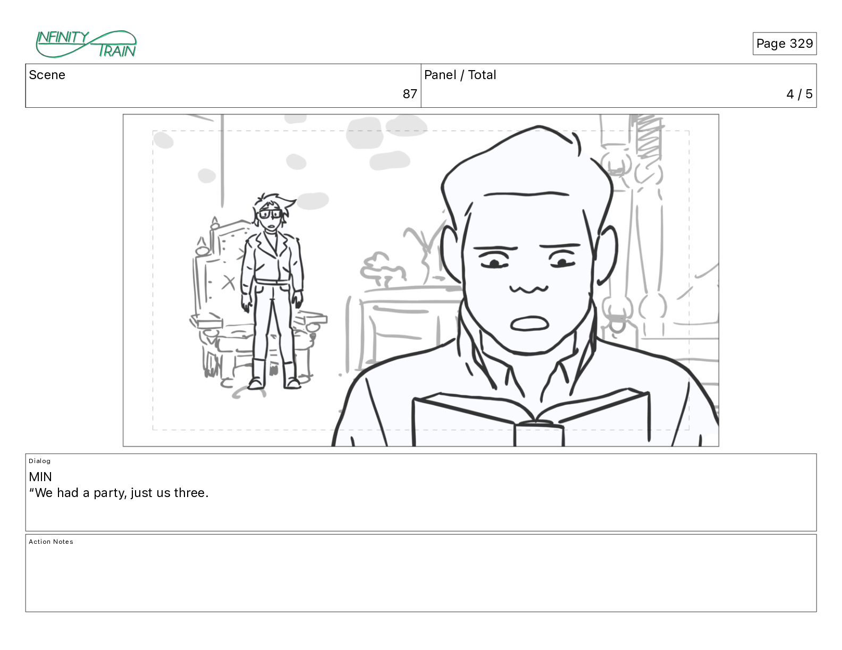
Task: Select the Scene header label
Action: click(47, 75)
